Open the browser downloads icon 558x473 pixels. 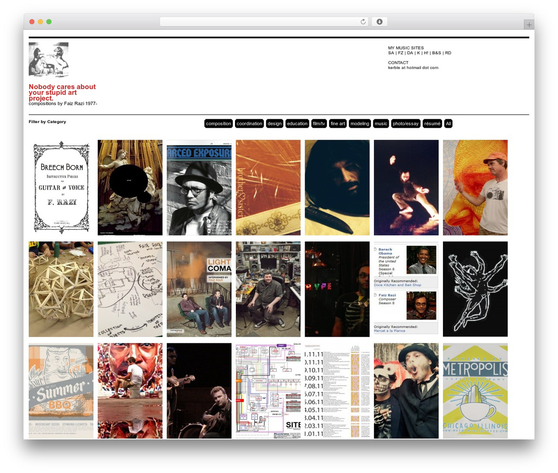(379, 22)
